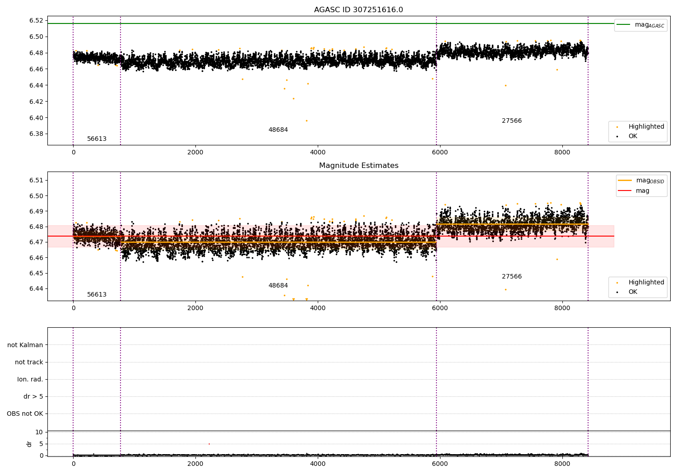Click the 6.38 y-axis tick label
This screenshot has width=677, height=474.
[x=36, y=134]
